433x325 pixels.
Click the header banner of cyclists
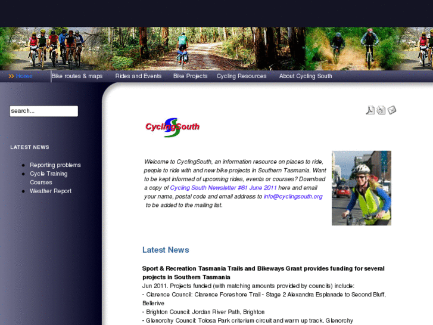[217, 48]
